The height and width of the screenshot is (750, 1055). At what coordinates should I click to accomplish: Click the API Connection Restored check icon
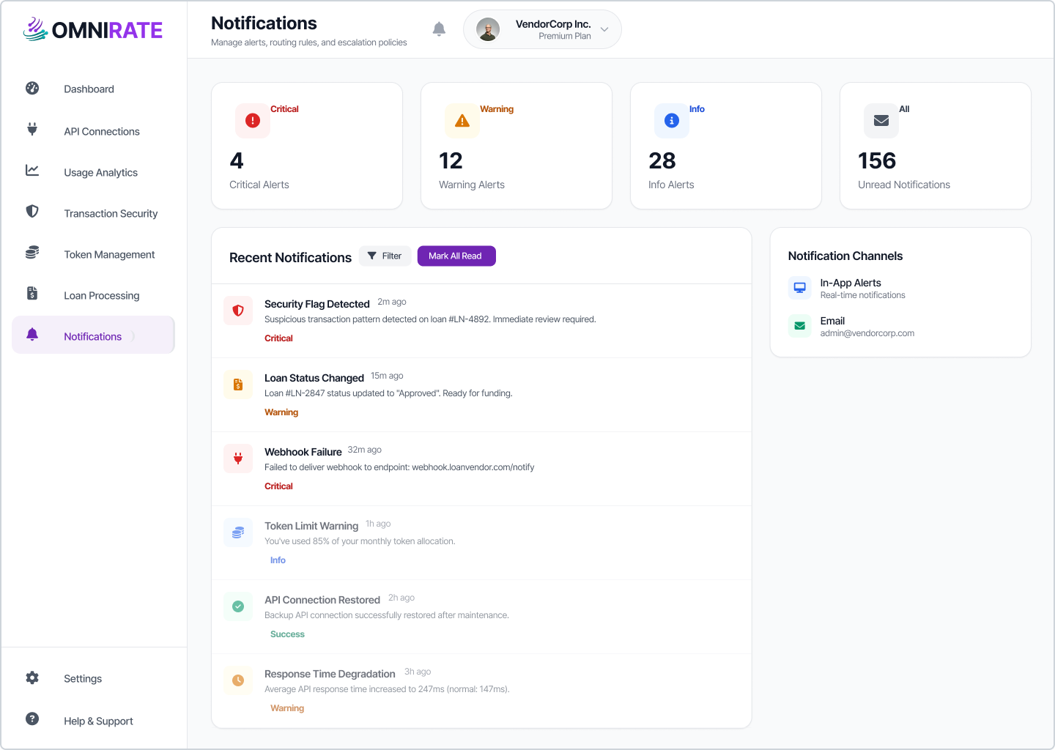click(238, 606)
